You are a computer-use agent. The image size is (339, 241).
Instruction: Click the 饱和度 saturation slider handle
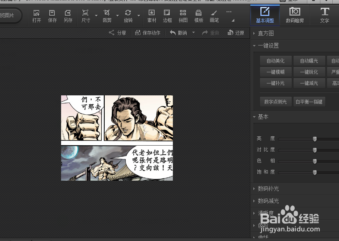(315, 172)
